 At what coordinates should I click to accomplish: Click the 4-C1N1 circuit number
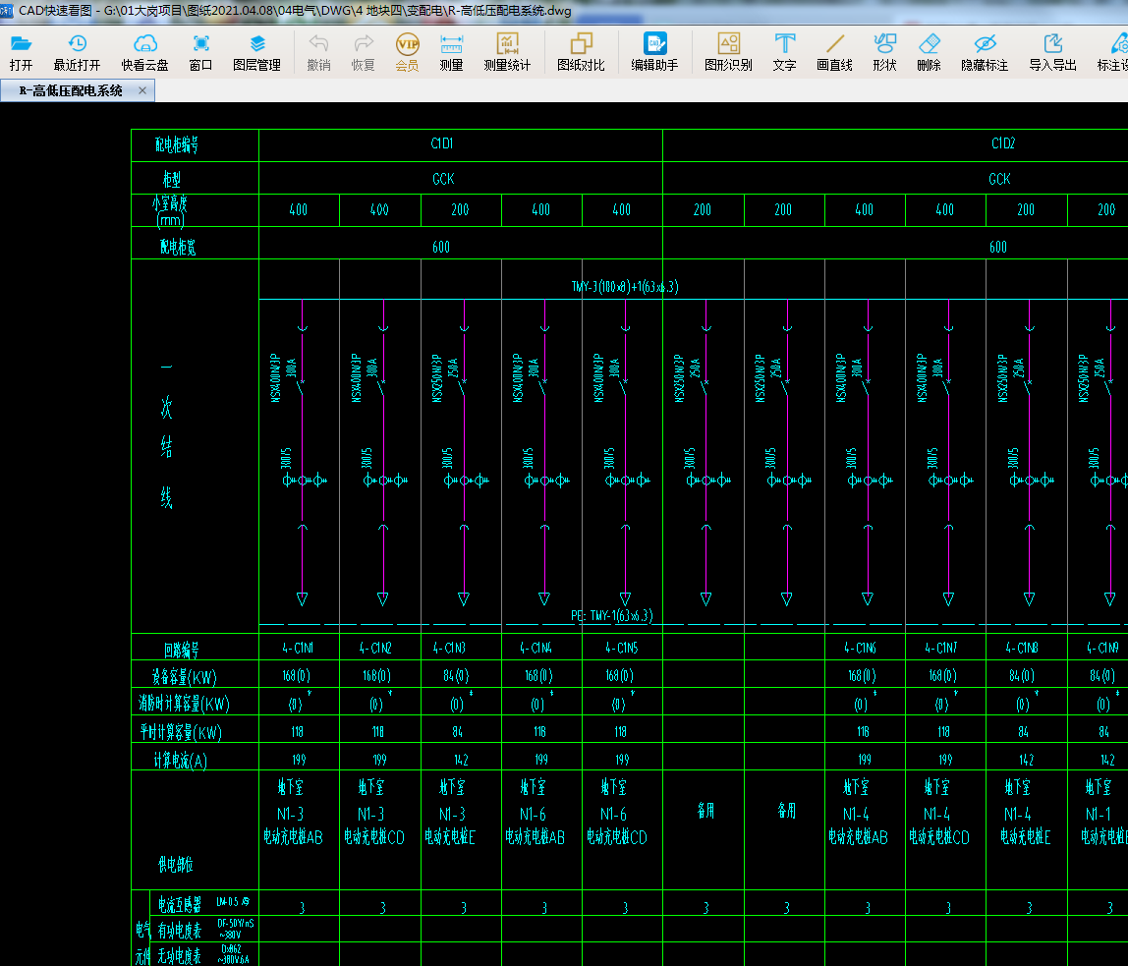pos(298,648)
